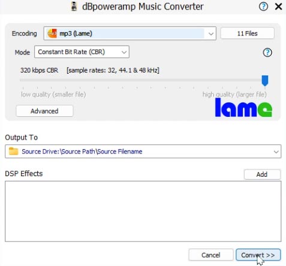
Task: Start conversion with Convert >>
Action: pyautogui.click(x=258, y=255)
